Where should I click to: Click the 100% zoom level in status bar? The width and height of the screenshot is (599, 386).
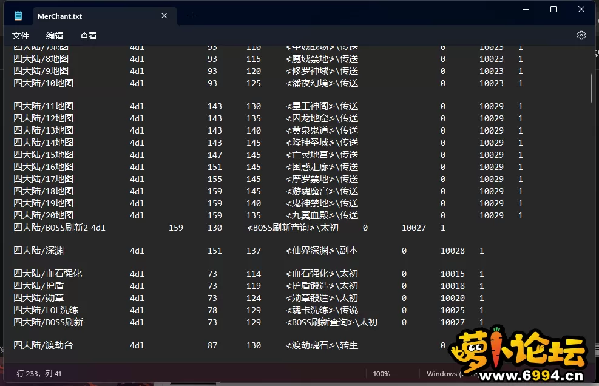coord(381,374)
